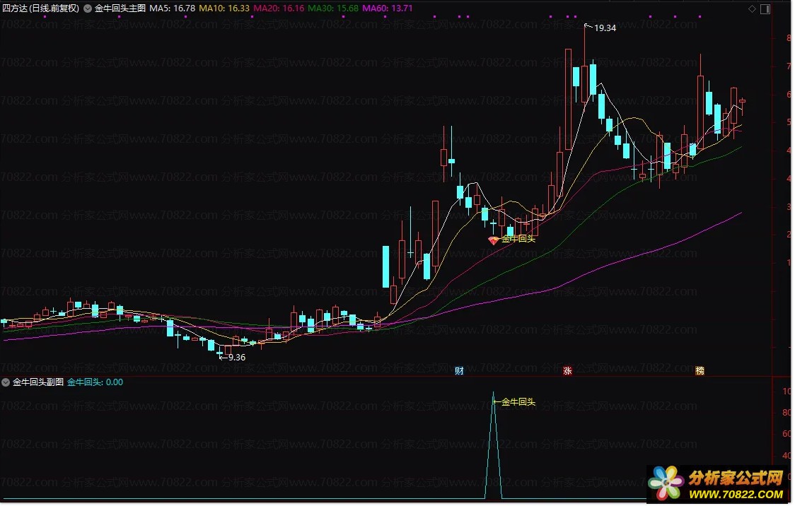Click the MA20: 16.16 value
Viewport: 795px width, 506px height.
tap(279, 8)
